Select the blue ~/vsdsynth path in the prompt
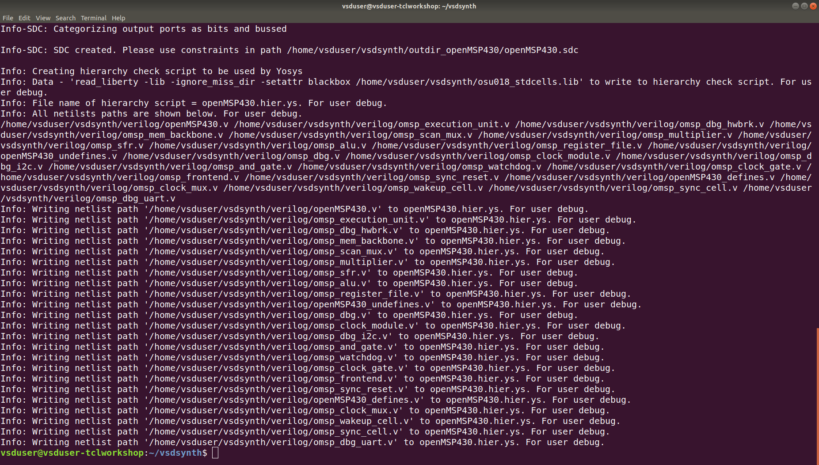This screenshot has height=465, width=819. (x=175, y=453)
